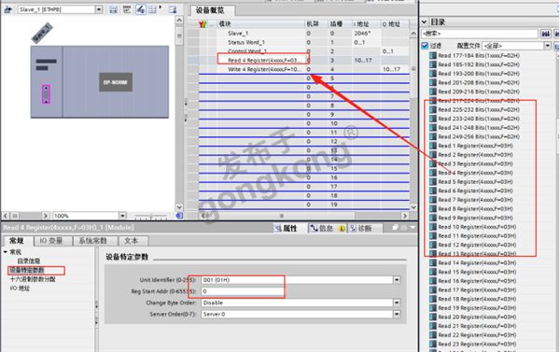Open the 100% zoom level dropdown

(122, 216)
